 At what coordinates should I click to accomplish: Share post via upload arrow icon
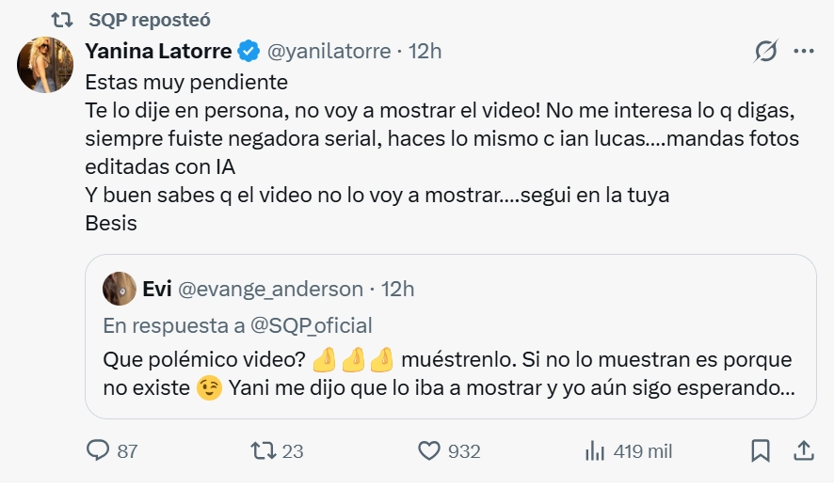click(805, 451)
